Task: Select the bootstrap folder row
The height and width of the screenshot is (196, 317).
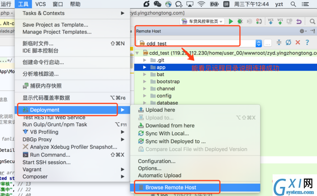Action: click(x=226, y=81)
